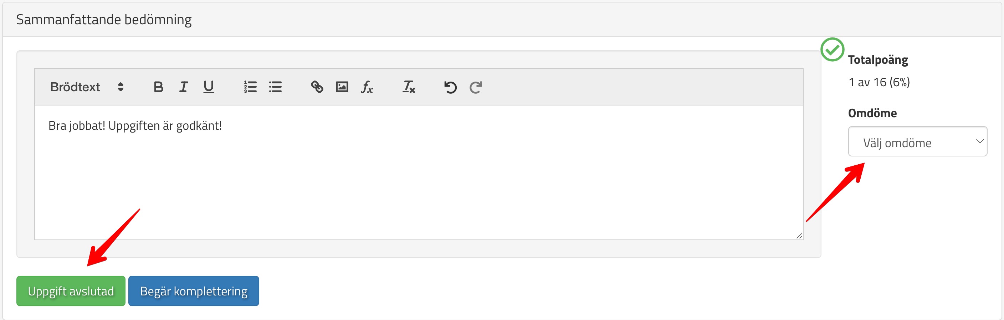Redo the last undone edit
Screen dimensions: 1004x320
pyautogui.click(x=476, y=87)
